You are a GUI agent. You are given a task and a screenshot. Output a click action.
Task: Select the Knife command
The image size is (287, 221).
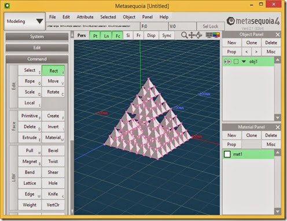(53, 194)
